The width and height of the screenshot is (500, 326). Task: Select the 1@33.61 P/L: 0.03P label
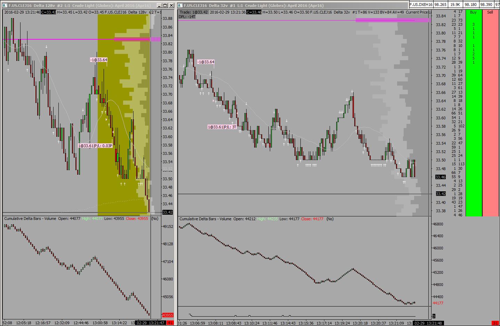pos(95,146)
